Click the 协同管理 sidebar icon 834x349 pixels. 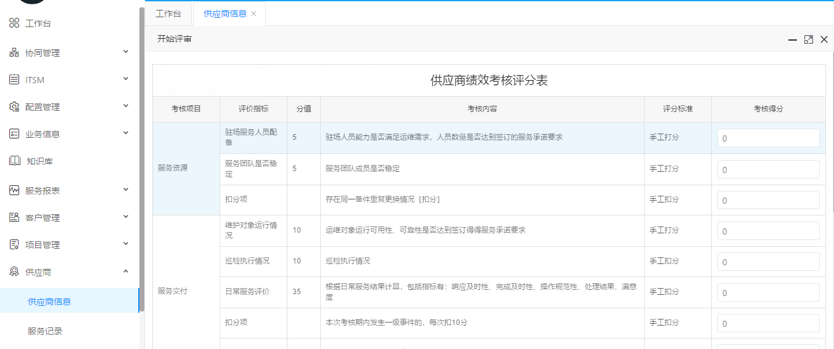[14, 53]
